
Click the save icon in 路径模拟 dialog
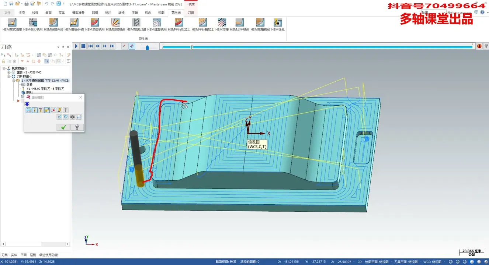(x=79, y=117)
